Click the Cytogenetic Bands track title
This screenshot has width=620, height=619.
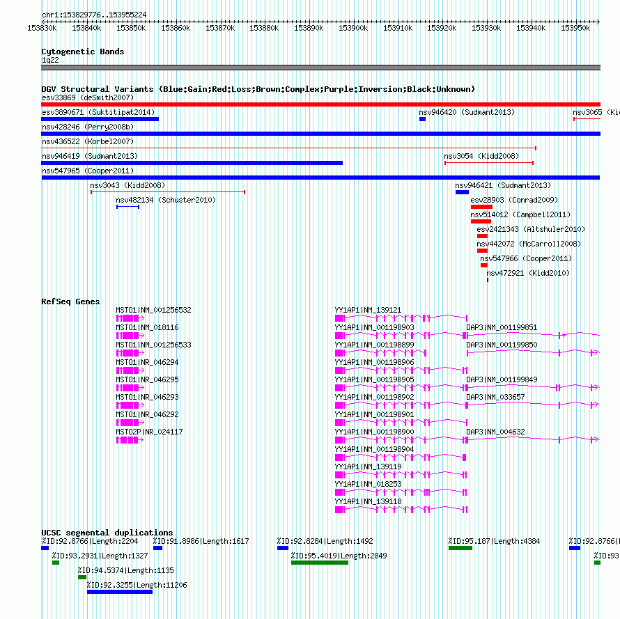[83, 52]
